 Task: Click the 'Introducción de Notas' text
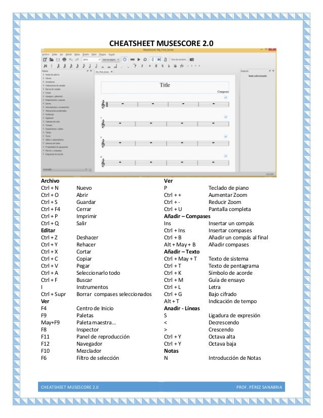[235, 358]
